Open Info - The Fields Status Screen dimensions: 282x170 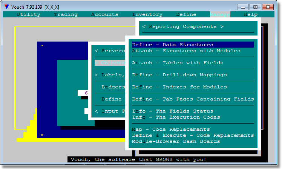(x=172, y=111)
